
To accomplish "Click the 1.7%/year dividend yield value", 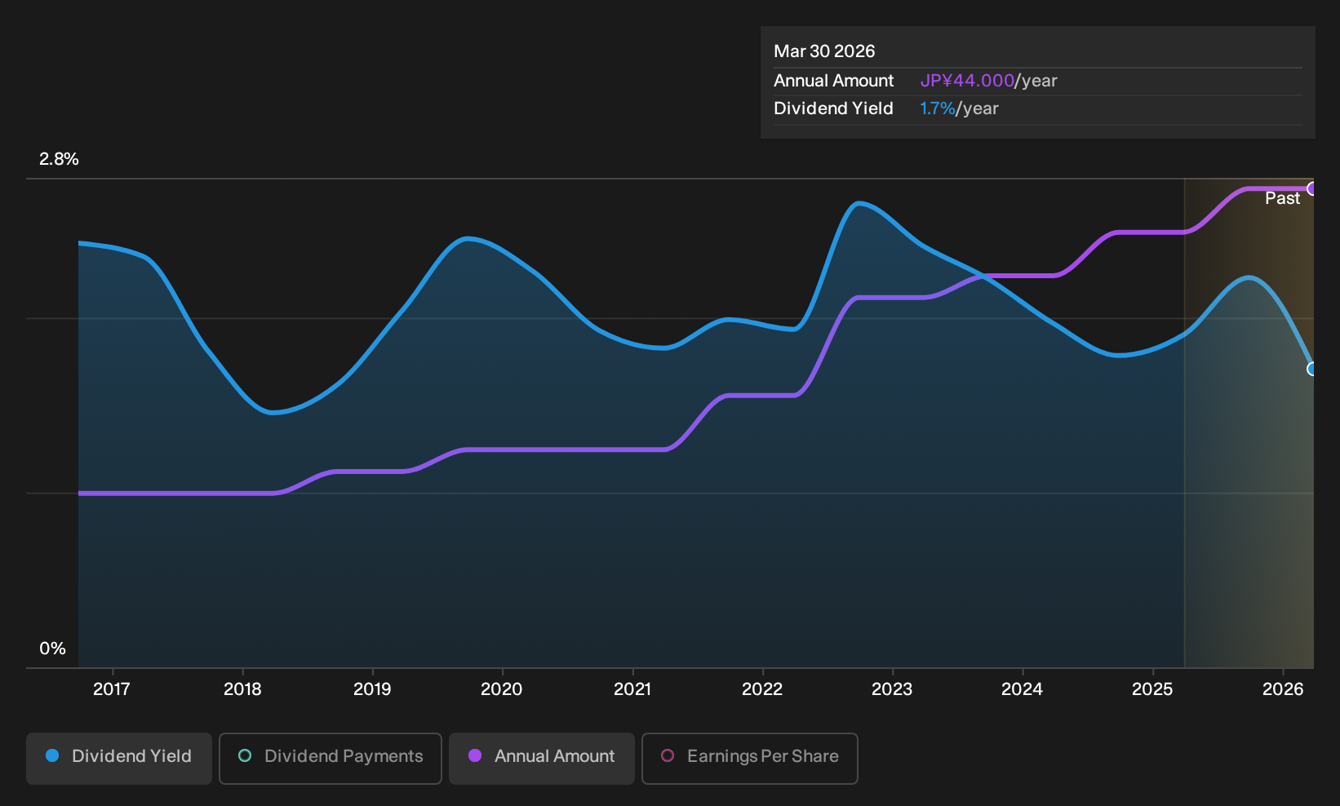I will [959, 108].
